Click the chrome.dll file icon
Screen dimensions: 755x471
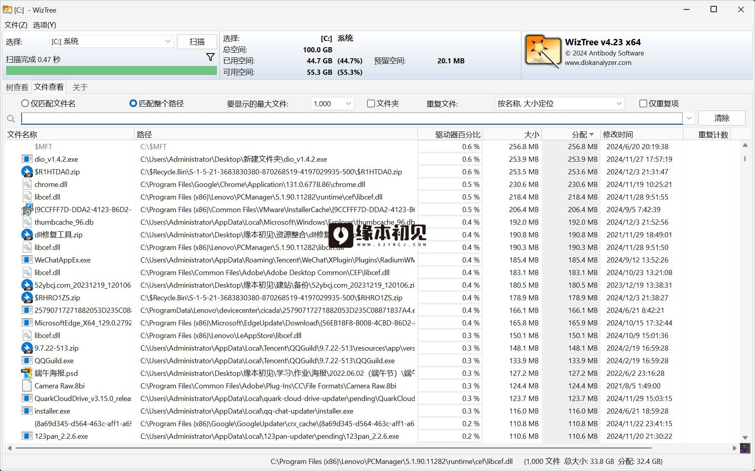[27, 184]
